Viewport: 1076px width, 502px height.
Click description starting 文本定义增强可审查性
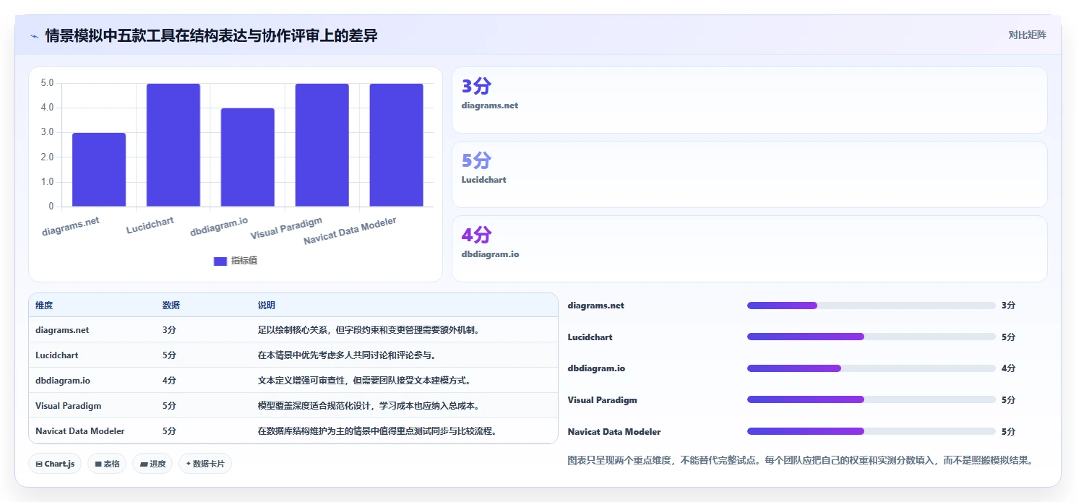364,381
